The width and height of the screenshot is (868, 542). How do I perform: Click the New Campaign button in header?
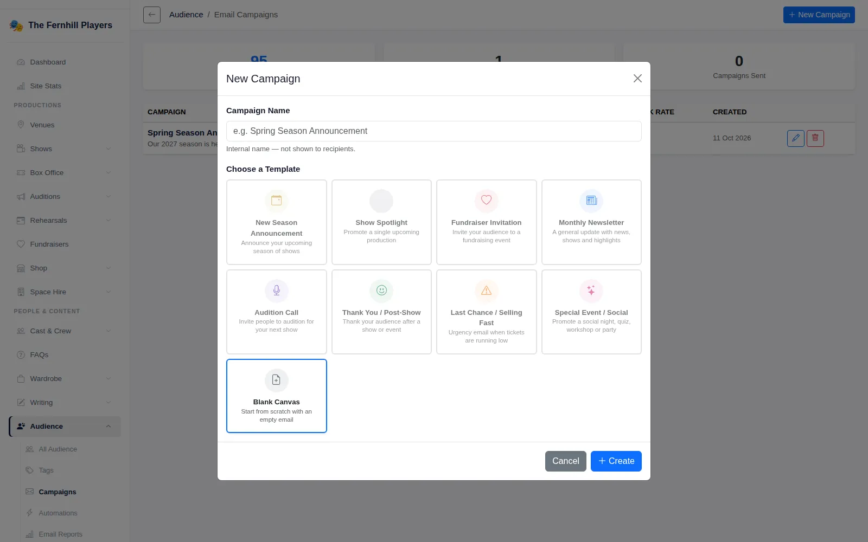819,15
